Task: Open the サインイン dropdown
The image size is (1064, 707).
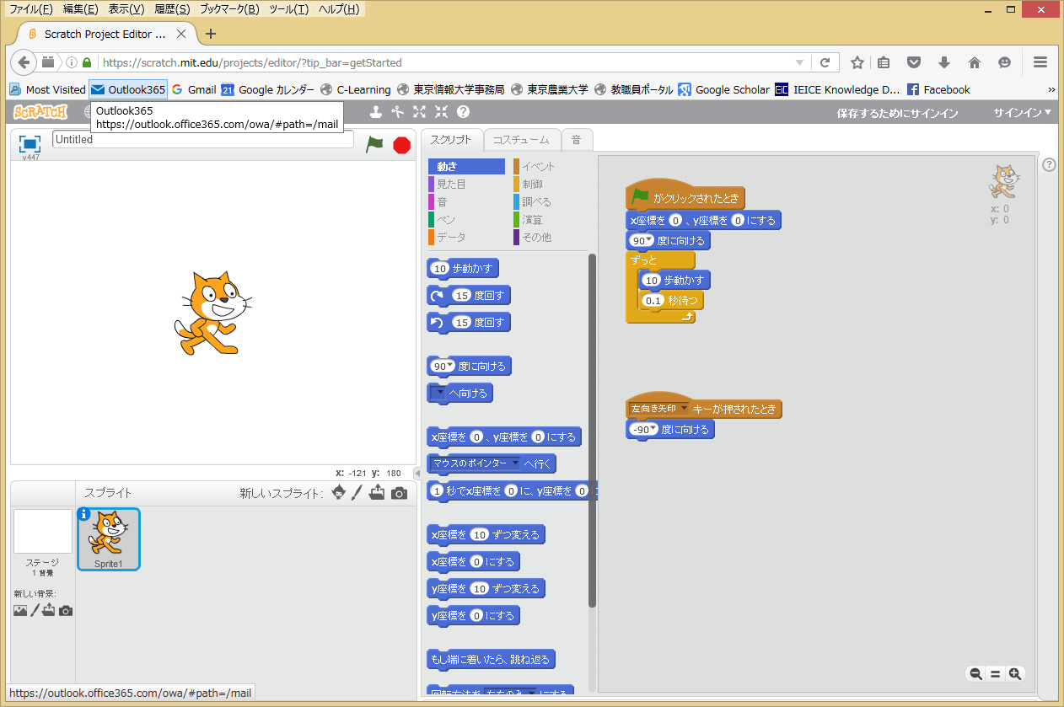Action: click(1023, 113)
